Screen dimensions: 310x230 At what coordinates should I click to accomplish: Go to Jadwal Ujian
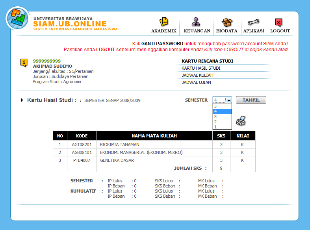click(196, 82)
